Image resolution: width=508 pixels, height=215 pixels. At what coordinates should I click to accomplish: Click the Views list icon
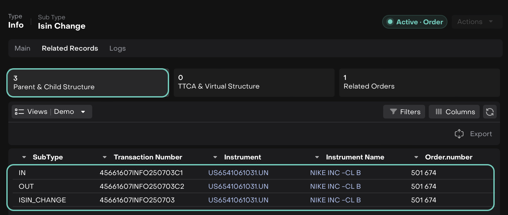(20, 112)
